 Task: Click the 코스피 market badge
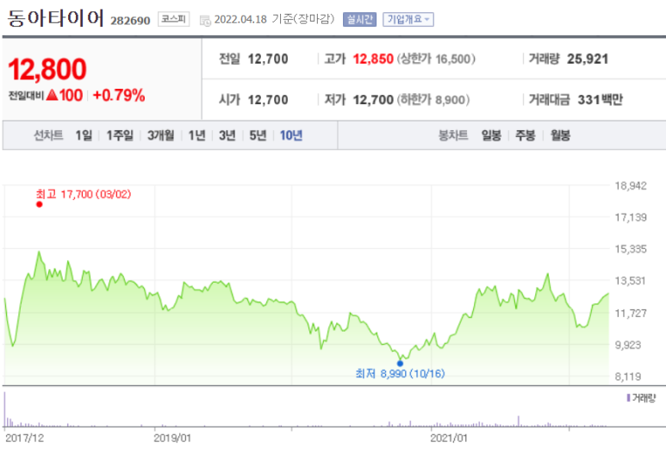pos(174,19)
